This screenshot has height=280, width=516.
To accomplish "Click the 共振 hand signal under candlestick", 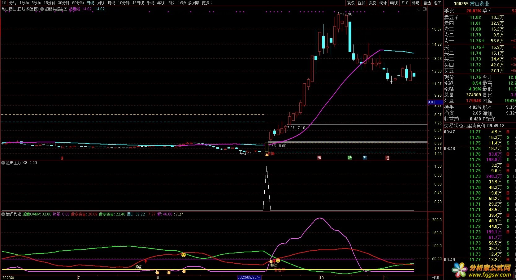I will pyautogui.click(x=267, y=154).
